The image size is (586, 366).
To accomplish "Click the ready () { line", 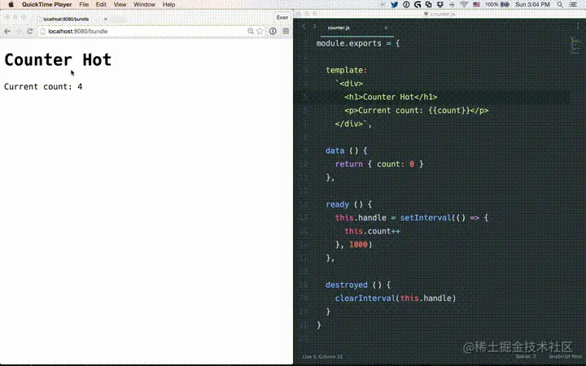I will pos(348,205).
